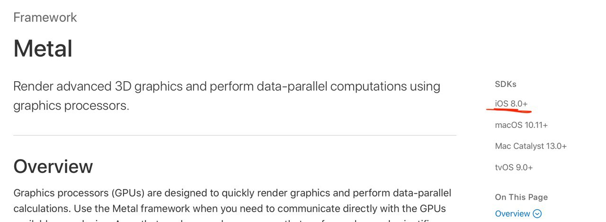This screenshot has height=222, width=606.
Task: Select the macOS 10.11+ SDK entry
Action: [521, 125]
